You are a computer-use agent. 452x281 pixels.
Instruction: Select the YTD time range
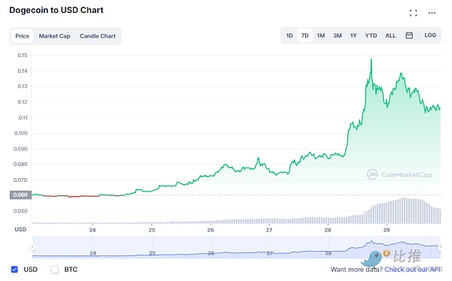tap(371, 35)
